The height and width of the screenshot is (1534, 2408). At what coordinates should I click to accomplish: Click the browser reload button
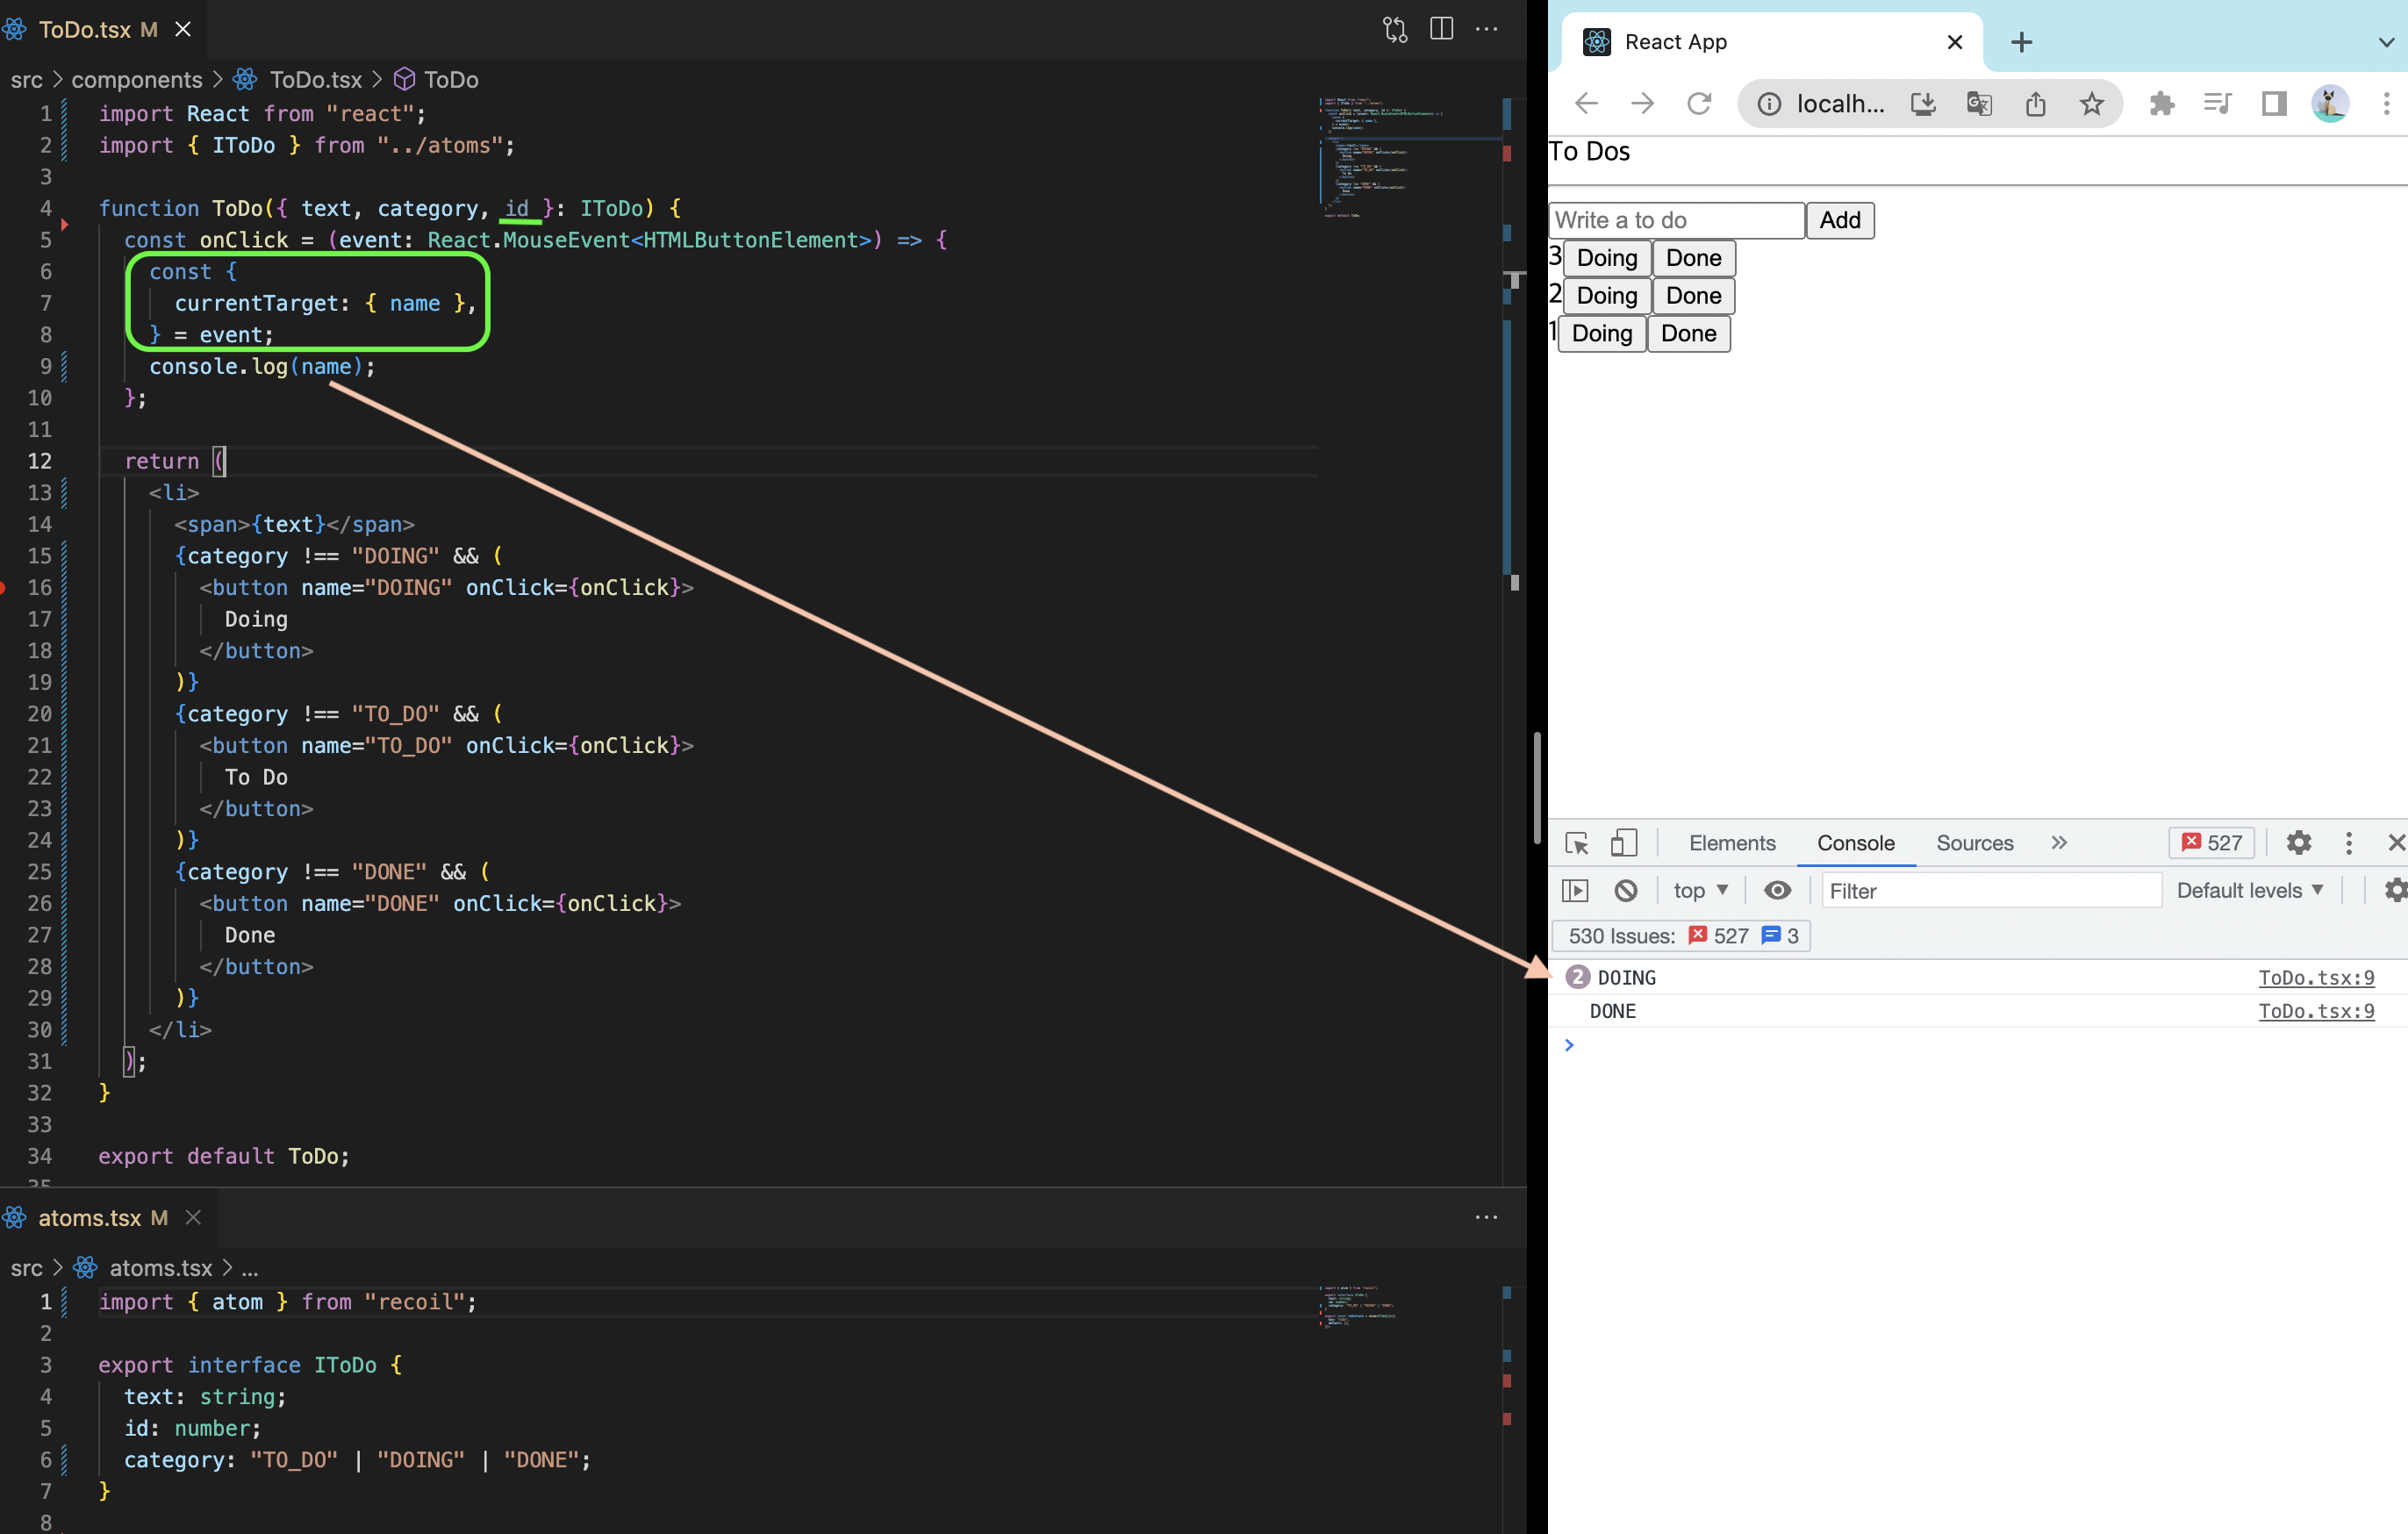1699,103
